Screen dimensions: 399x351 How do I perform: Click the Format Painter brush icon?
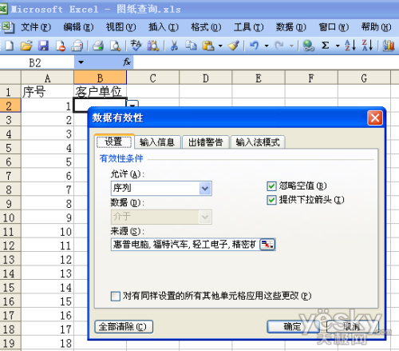[x=234, y=46]
